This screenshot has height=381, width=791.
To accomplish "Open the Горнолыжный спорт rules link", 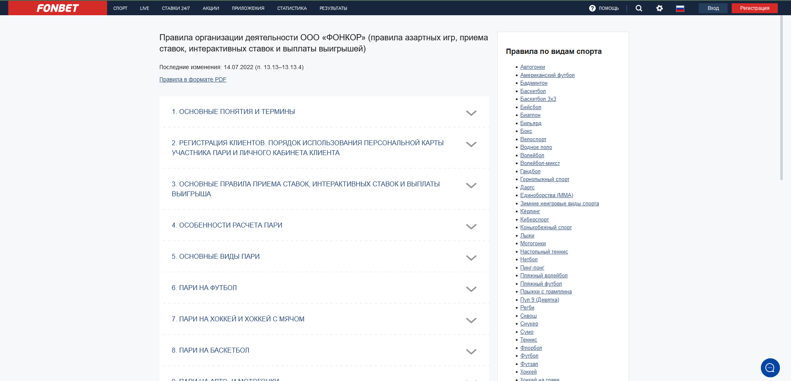I will [x=545, y=179].
